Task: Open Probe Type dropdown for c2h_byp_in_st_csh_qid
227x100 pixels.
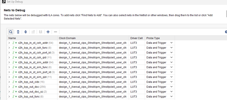Action: [x=172, y=57]
